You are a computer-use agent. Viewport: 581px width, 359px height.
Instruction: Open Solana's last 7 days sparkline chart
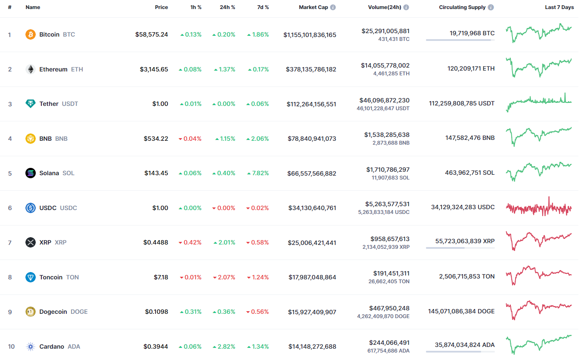click(x=539, y=172)
